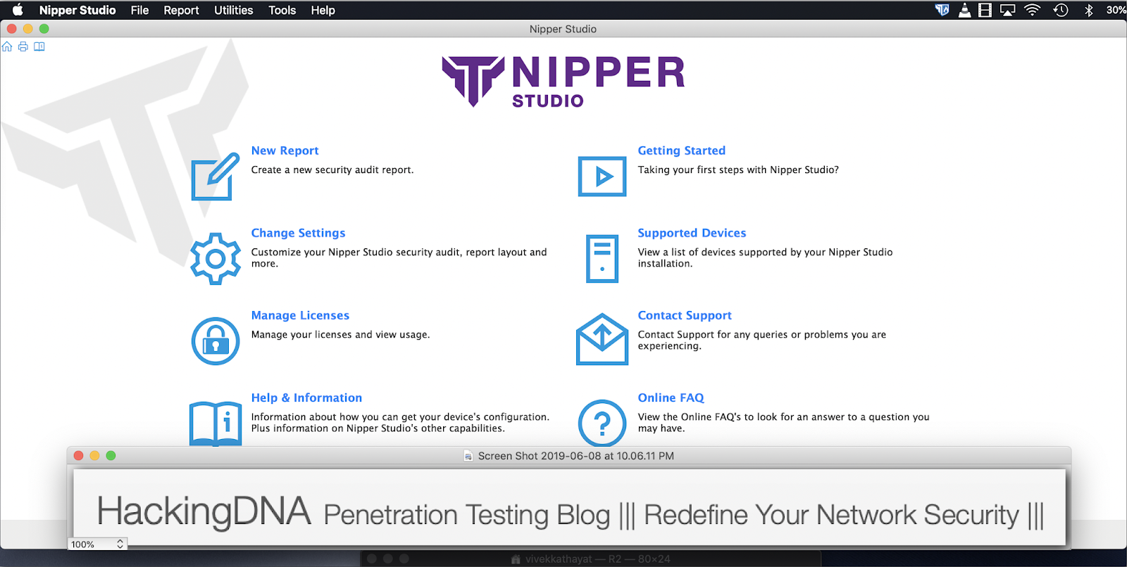Screen dimensions: 1127x567
Task: Open the Apple menu
Action: pos(18,10)
